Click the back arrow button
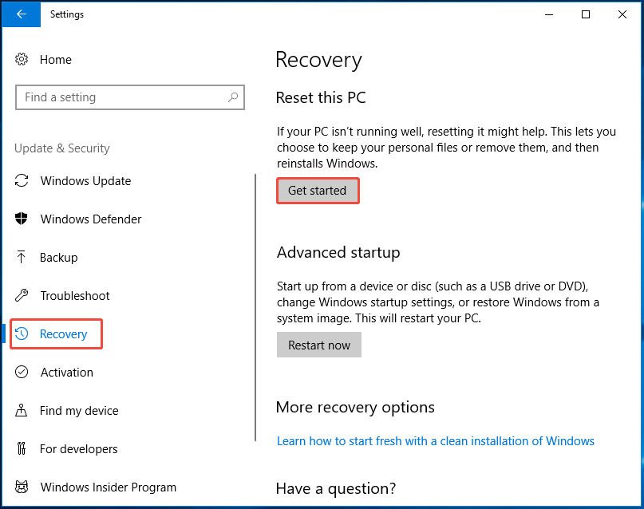Image resolution: width=644 pixels, height=509 pixels. pos(21,14)
